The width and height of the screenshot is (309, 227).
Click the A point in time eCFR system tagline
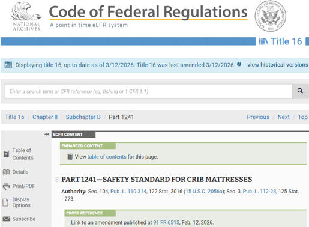pos(89,25)
